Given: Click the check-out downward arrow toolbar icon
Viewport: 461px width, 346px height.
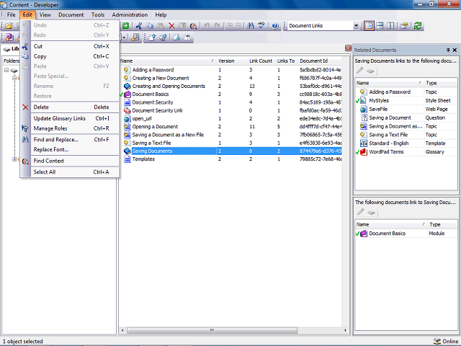Looking at the screenshot, I should pyautogui.click(x=176, y=37).
